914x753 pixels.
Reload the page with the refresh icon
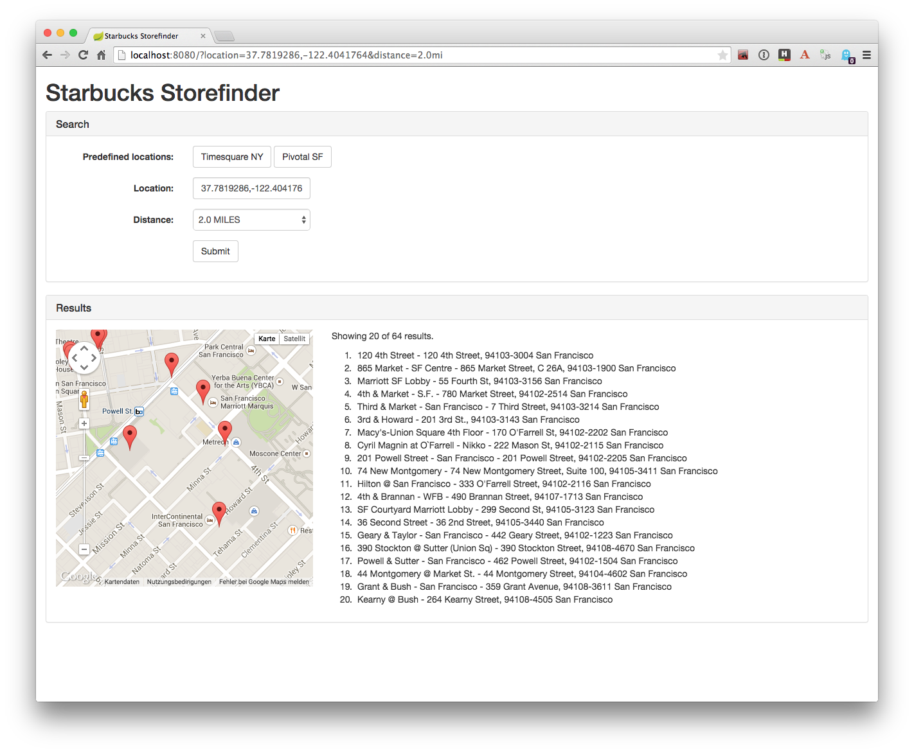pyautogui.click(x=83, y=55)
